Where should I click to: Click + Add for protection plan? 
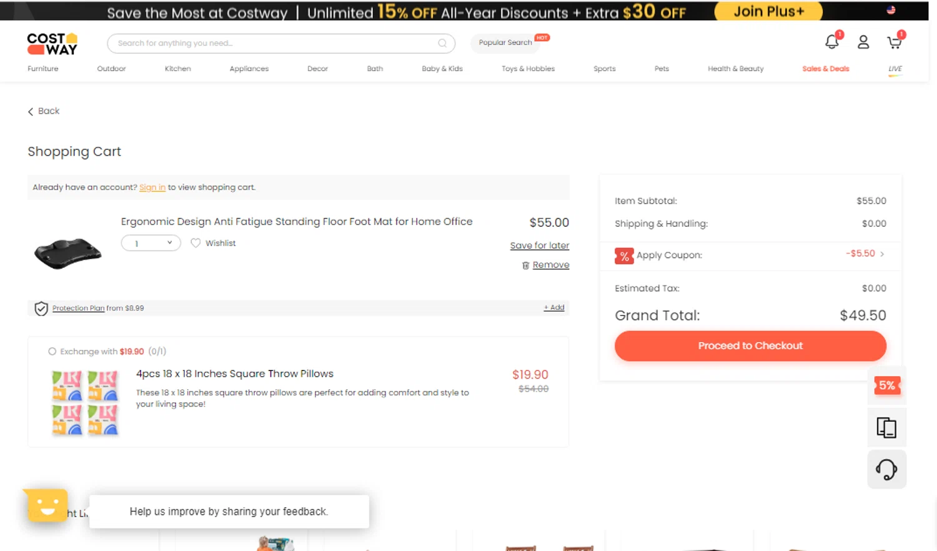[x=554, y=307]
